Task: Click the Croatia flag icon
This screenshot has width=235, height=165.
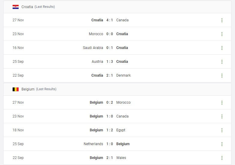Action: [x=16, y=7]
